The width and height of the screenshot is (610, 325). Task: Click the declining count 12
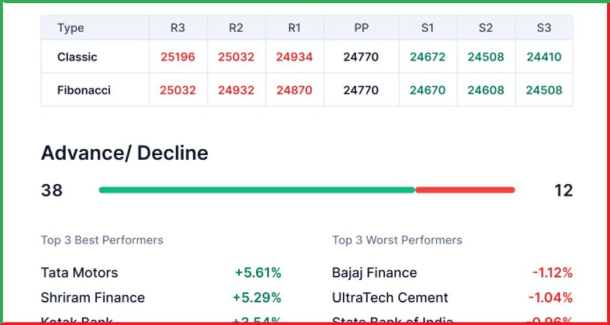coord(563,190)
